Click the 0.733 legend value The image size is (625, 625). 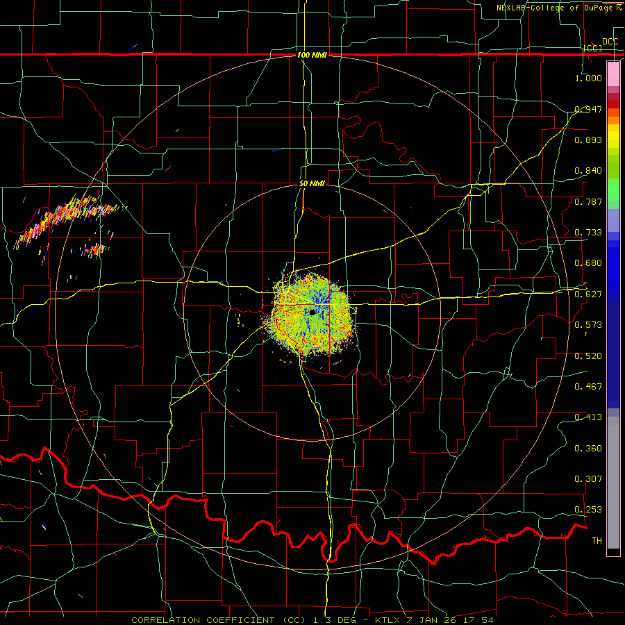coord(588,233)
